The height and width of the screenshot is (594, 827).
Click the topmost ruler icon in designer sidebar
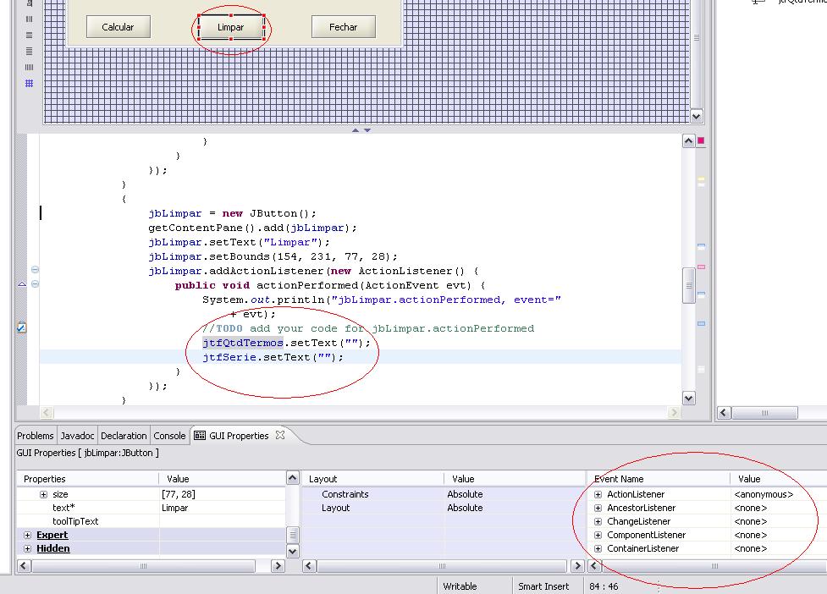pos(29,4)
